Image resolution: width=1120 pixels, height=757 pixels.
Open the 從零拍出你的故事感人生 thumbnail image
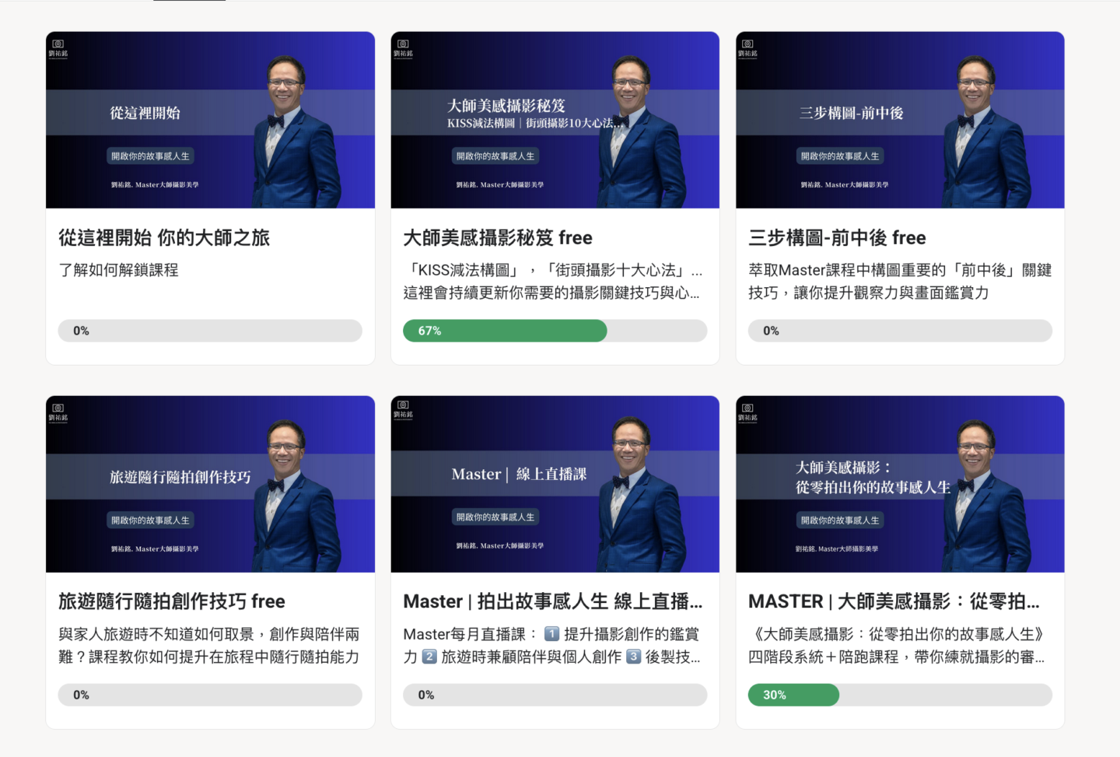pyautogui.click(x=900, y=484)
